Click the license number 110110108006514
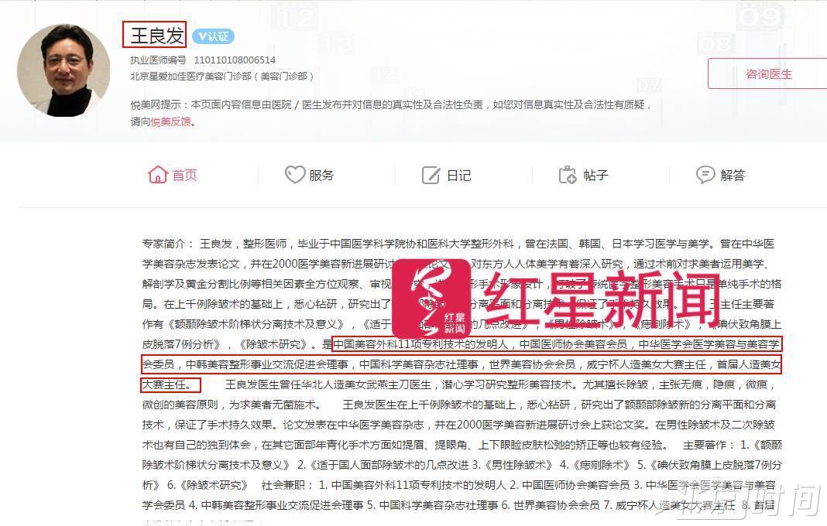The image size is (827, 526). 235,60
